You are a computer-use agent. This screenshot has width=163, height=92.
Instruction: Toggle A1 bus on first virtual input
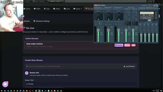click(129, 27)
